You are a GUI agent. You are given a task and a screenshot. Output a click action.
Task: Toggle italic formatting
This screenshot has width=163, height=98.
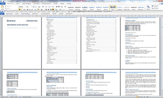22,9
